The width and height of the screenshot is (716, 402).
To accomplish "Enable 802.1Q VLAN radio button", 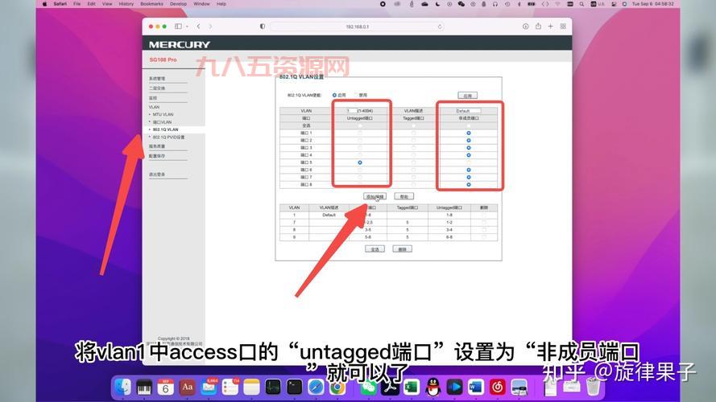I will [x=335, y=95].
